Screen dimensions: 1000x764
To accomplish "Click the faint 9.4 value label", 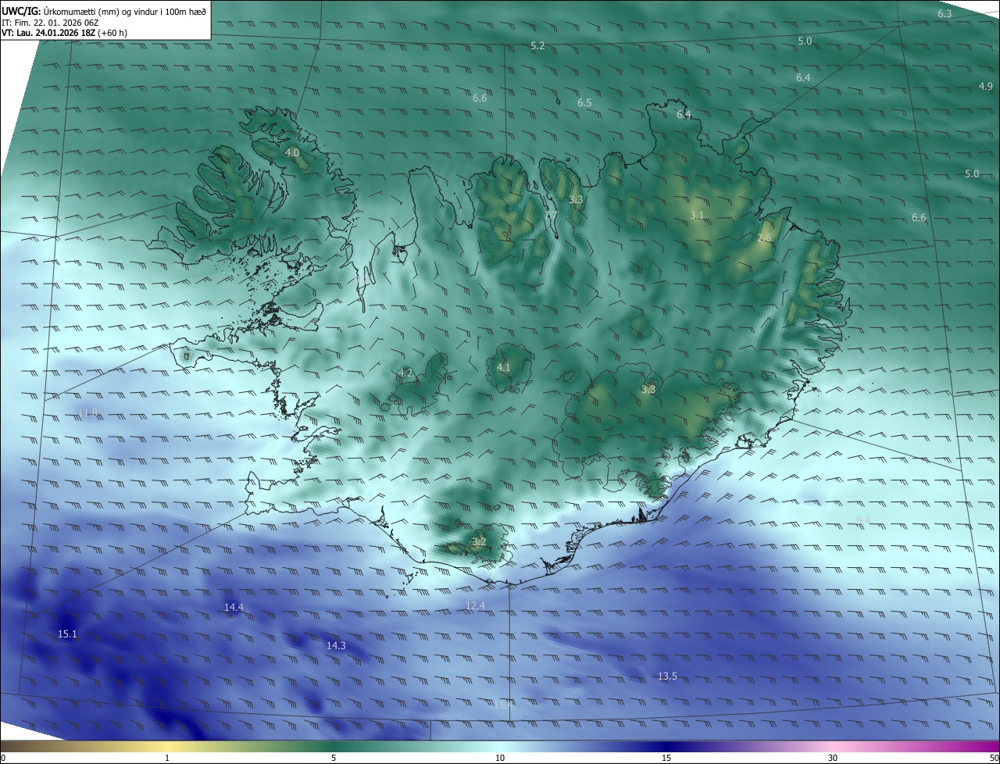I will (x=863, y=520).
